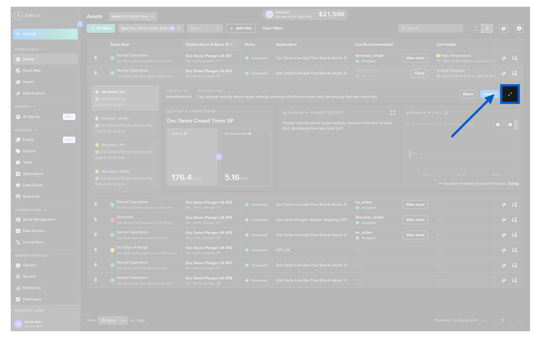Sort by Display Name & Name ID
This screenshot has width=541, height=338.
[232, 45]
